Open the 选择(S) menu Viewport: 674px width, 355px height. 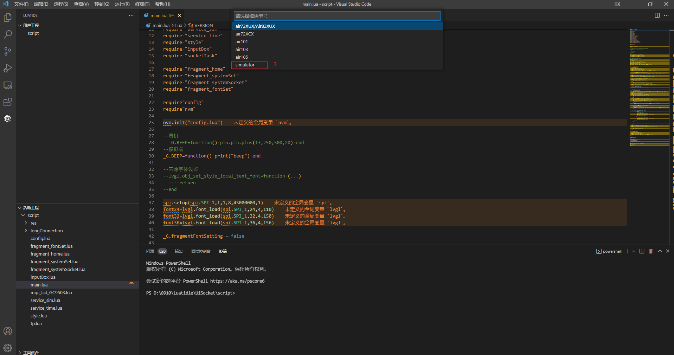point(61,4)
